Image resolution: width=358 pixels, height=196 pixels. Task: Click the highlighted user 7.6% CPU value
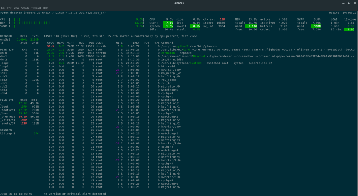tap(168, 23)
